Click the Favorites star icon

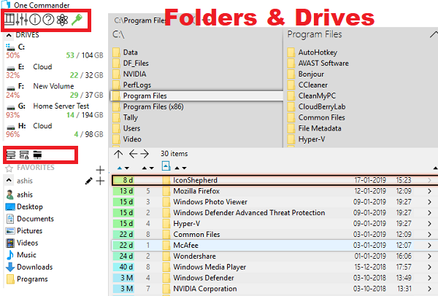pos(9,168)
